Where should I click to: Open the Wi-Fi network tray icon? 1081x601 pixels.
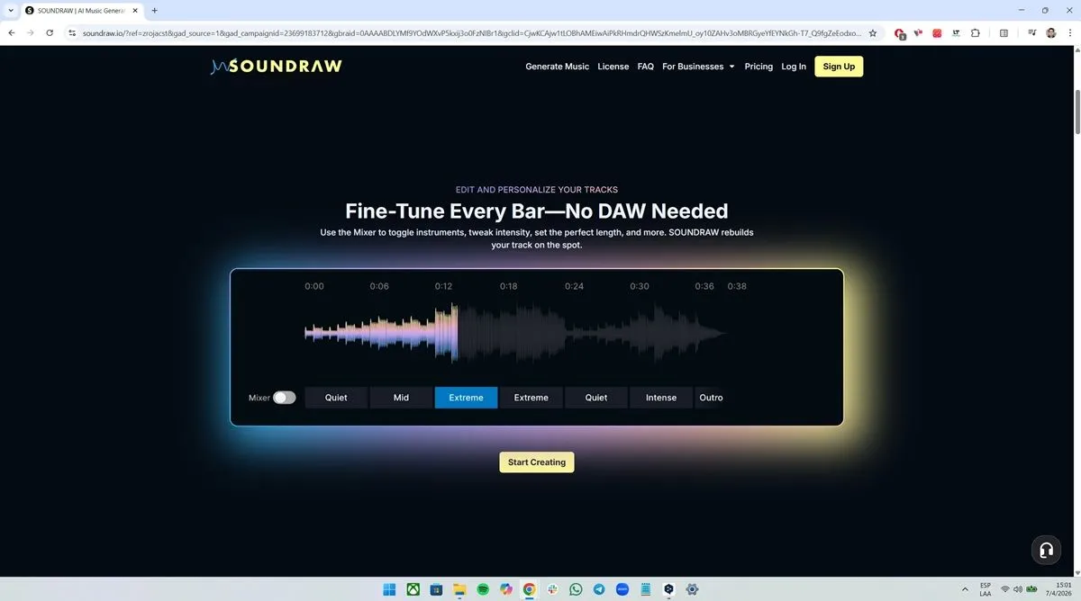1005,589
